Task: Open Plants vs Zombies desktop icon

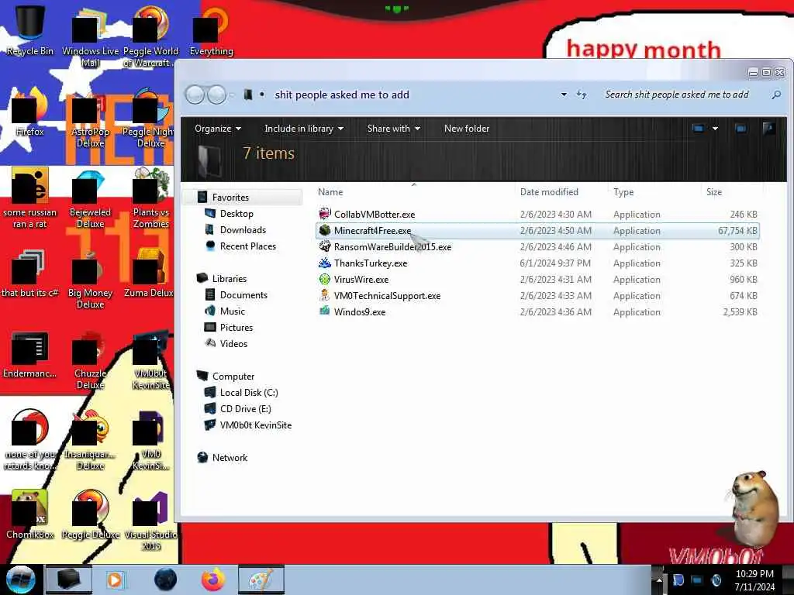Action: point(151,198)
